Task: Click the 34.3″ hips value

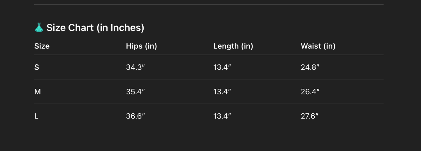Action: [135, 67]
